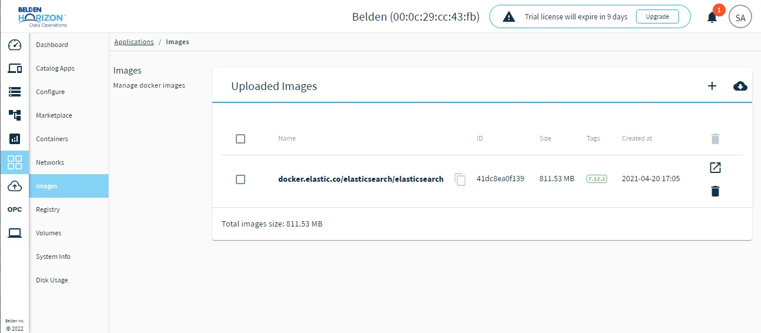The height and width of the screenshot is (333, 761).
Task: Copy the elasticsearch image name
Action: click(460, 179)
